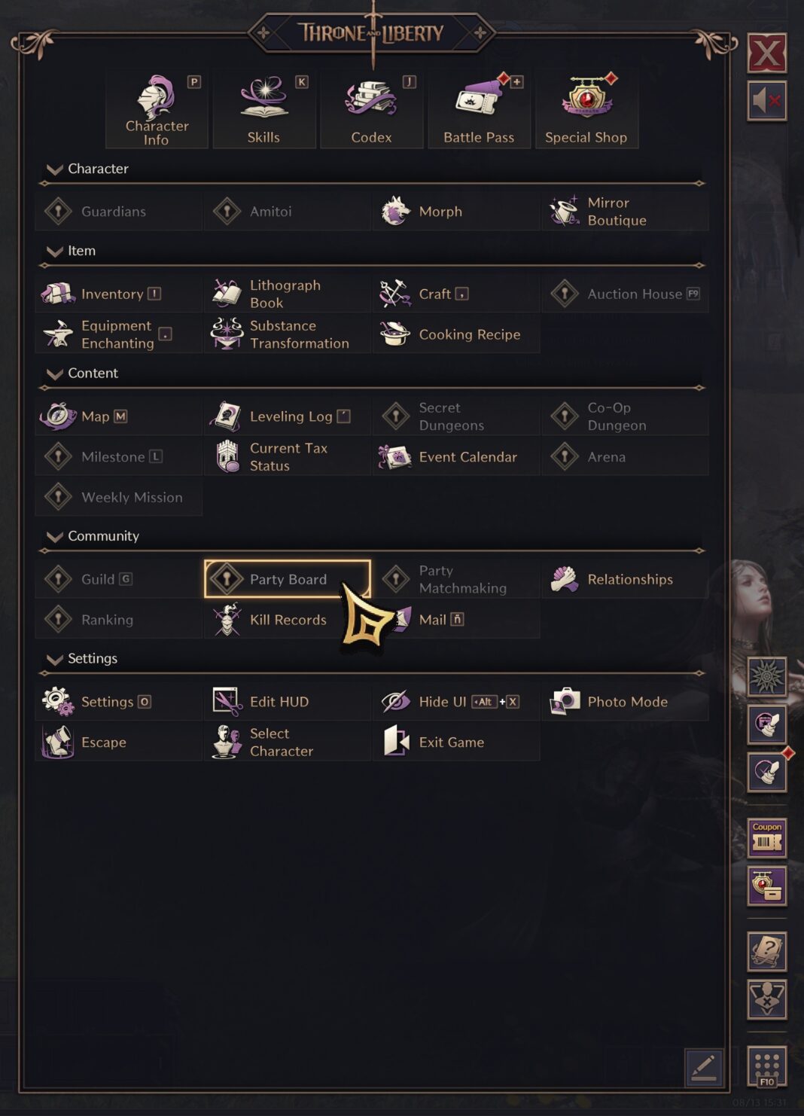The height and width of the screenshot is (1116, 804).
Task: Open the Battle Pass
Action: 479,109
